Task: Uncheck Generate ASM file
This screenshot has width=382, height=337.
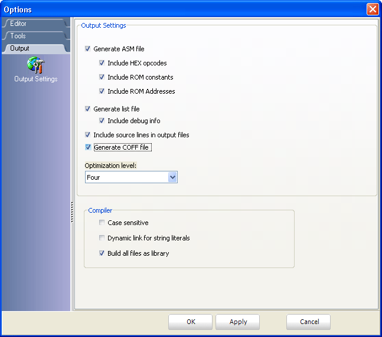Action: [x=88, y=49]
